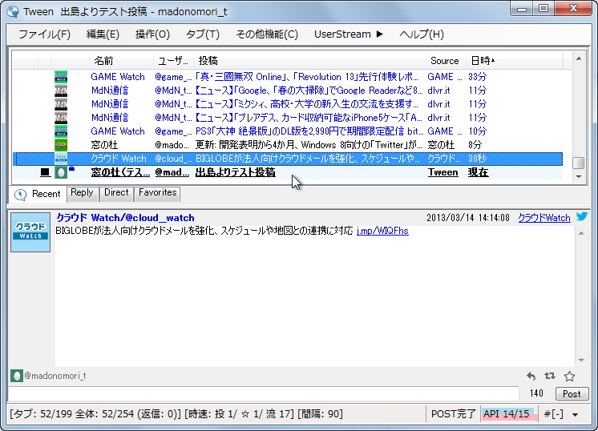Click the Tween app icon in title bar
Screen dimensions: 598x431
[x=13, y=11]
